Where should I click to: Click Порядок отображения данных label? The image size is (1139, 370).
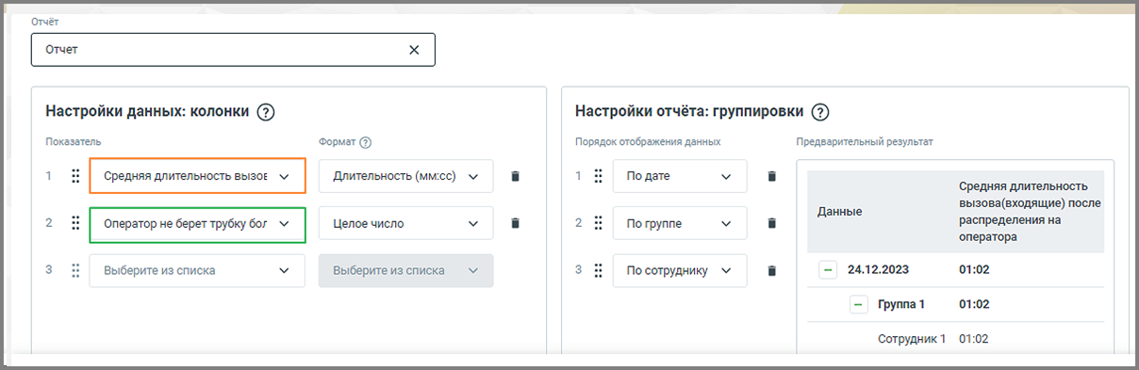pos(648,142)
